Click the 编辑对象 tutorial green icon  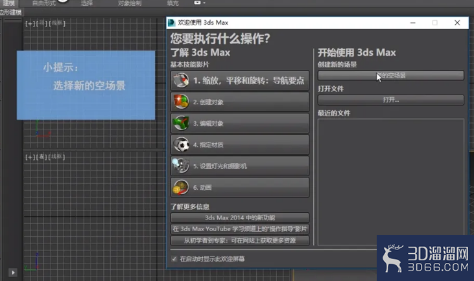[x=181, y=123]
